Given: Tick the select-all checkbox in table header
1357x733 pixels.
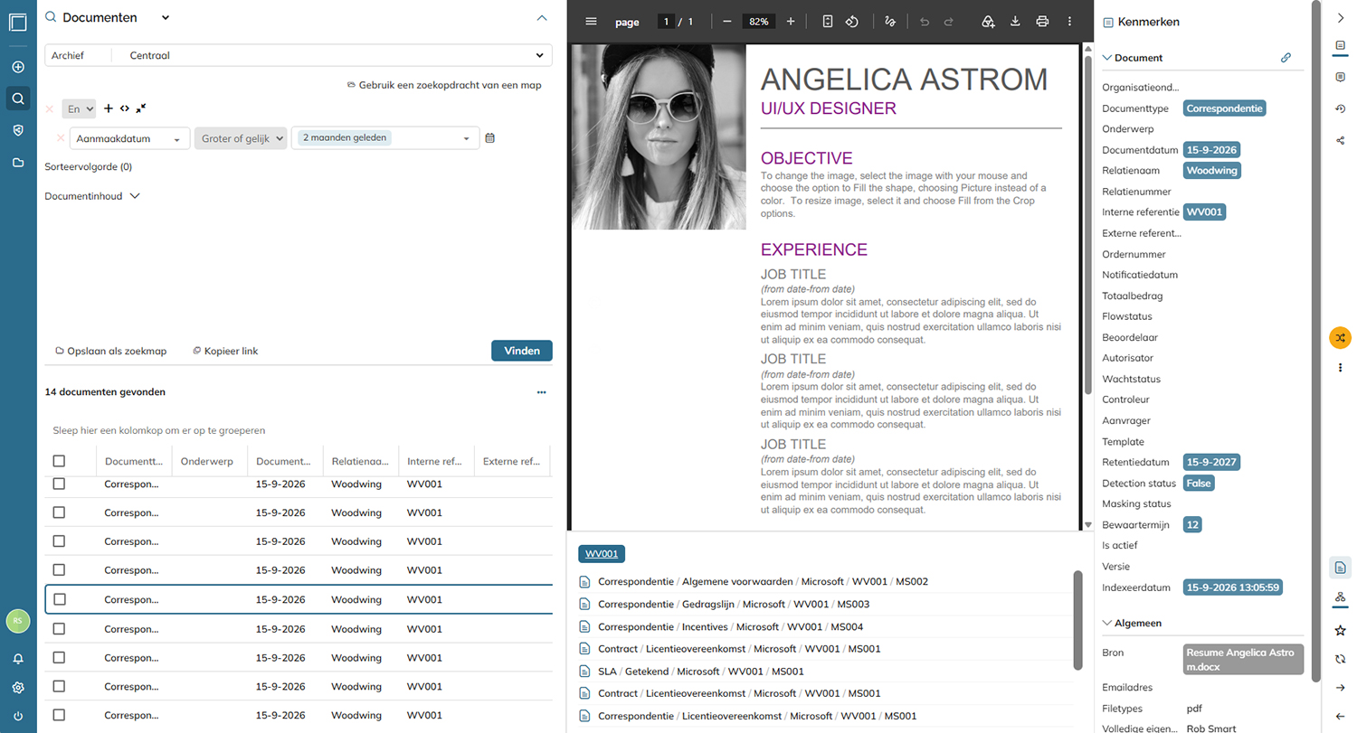Looking at the screenshot, I should 59,461.
